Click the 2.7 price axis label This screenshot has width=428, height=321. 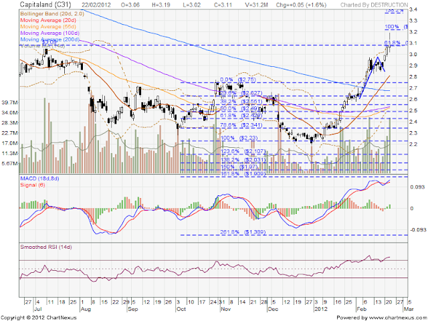413,88
